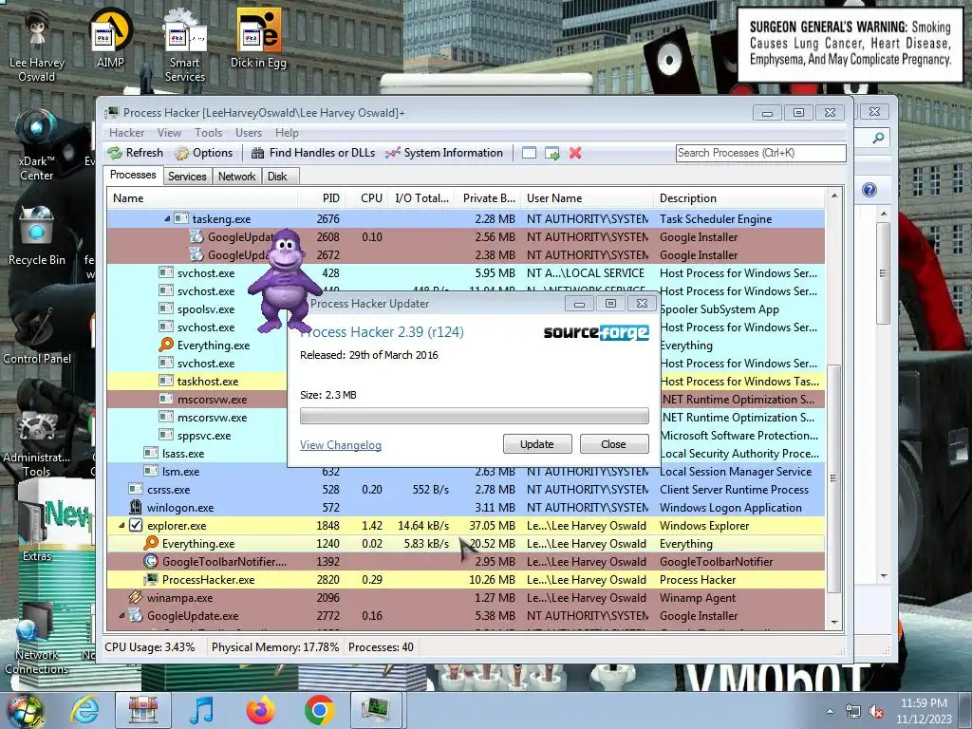Select the ProcessHacker.exe process row

(466, 580)
